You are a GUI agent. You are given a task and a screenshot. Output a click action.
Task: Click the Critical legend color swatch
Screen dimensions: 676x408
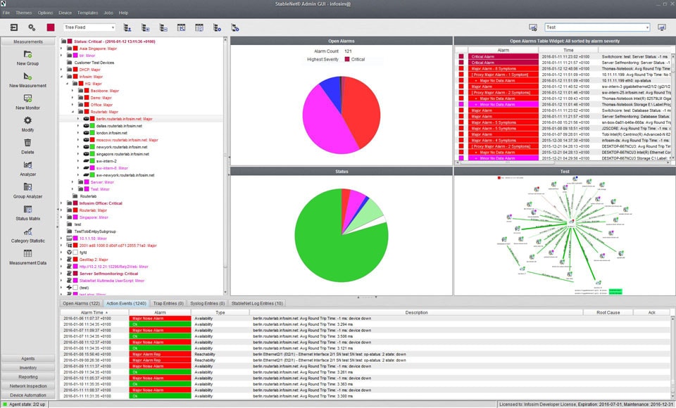tap(346, 59)
